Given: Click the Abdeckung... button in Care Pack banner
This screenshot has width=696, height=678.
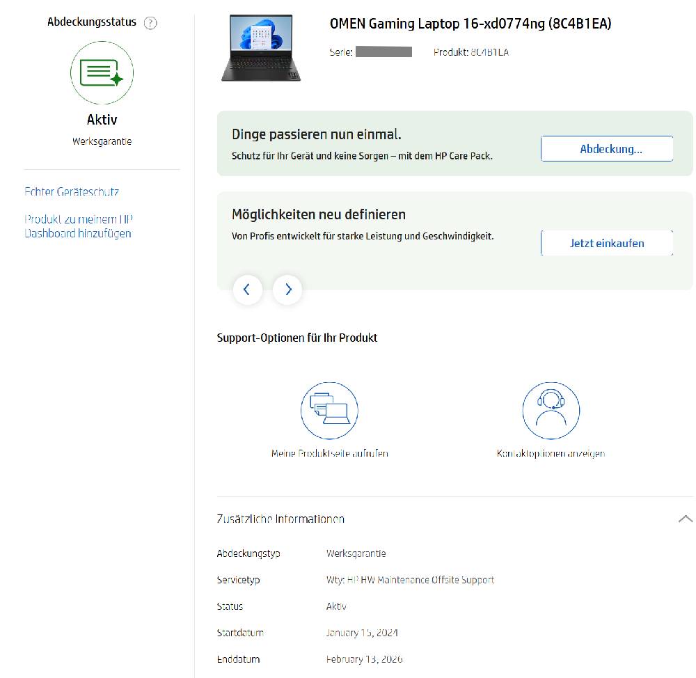Looking at the screenshot, I should coord(607,149).
